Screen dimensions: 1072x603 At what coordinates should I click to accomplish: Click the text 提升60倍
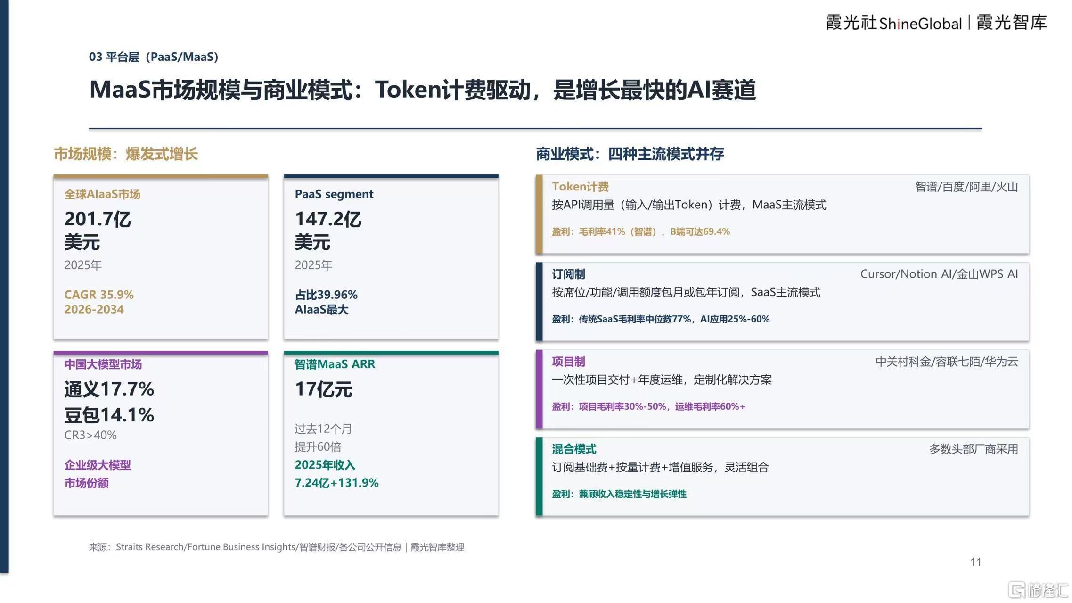[318, 447]
